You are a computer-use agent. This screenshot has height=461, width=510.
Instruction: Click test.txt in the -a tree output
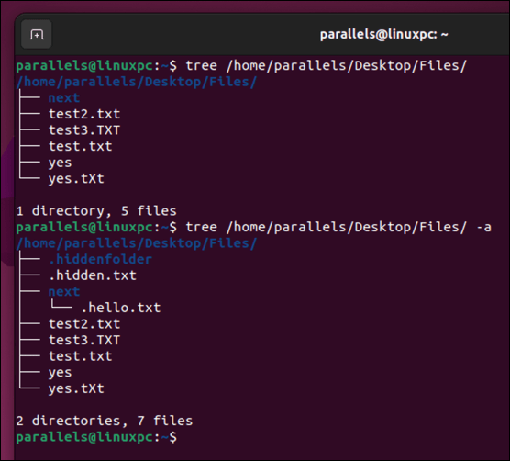pos(81,356)
